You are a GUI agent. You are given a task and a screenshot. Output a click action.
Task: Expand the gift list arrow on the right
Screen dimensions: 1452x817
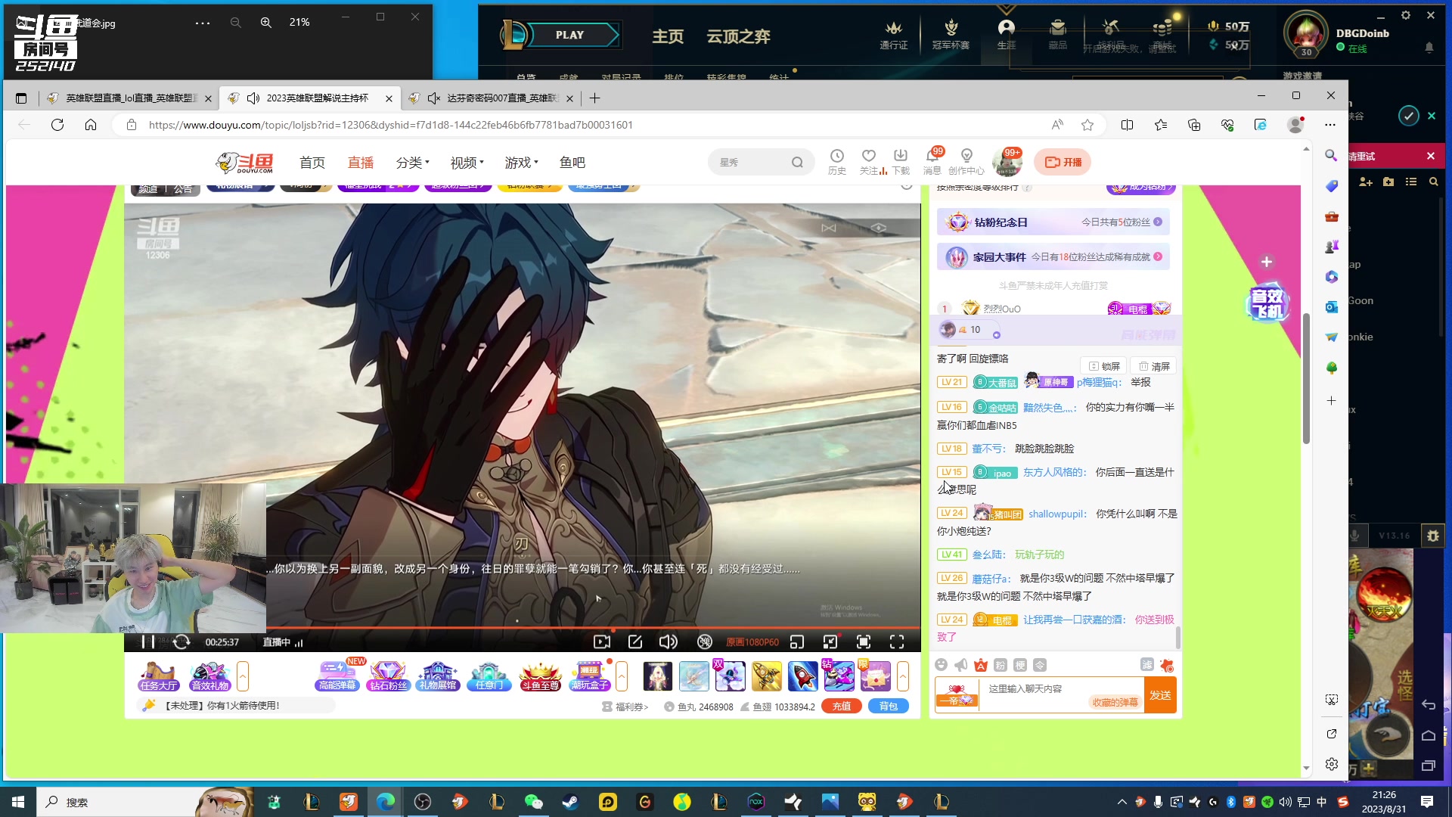(903, 676)
